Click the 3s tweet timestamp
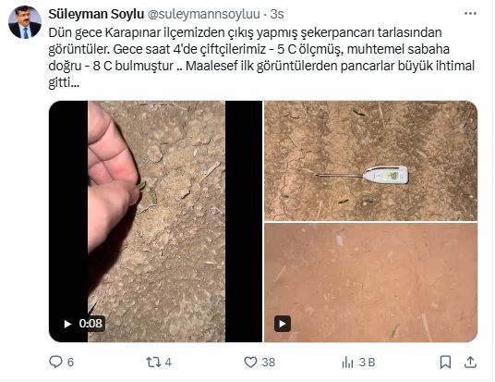 tap(277, 14)
